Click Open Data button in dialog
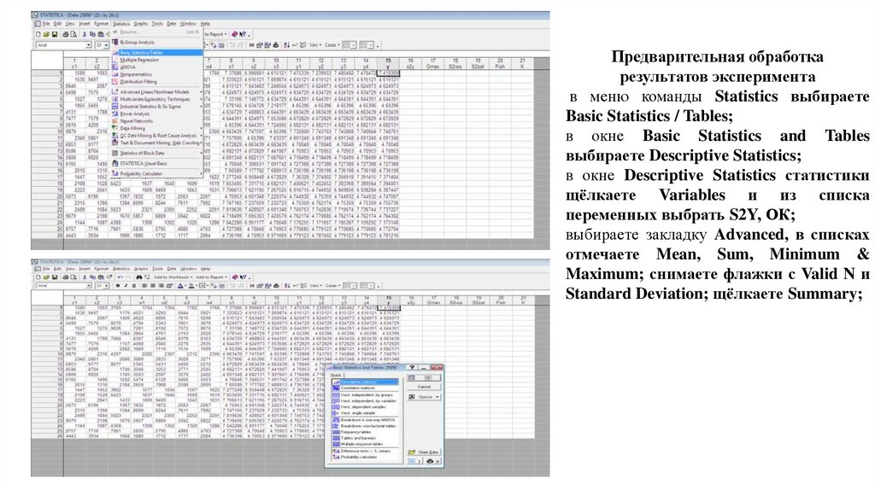 click(424, 452)
